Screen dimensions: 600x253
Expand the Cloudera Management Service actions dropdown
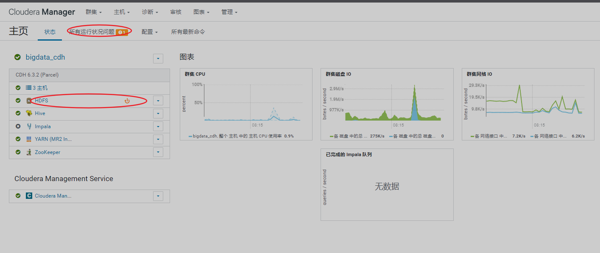point(158,196)
